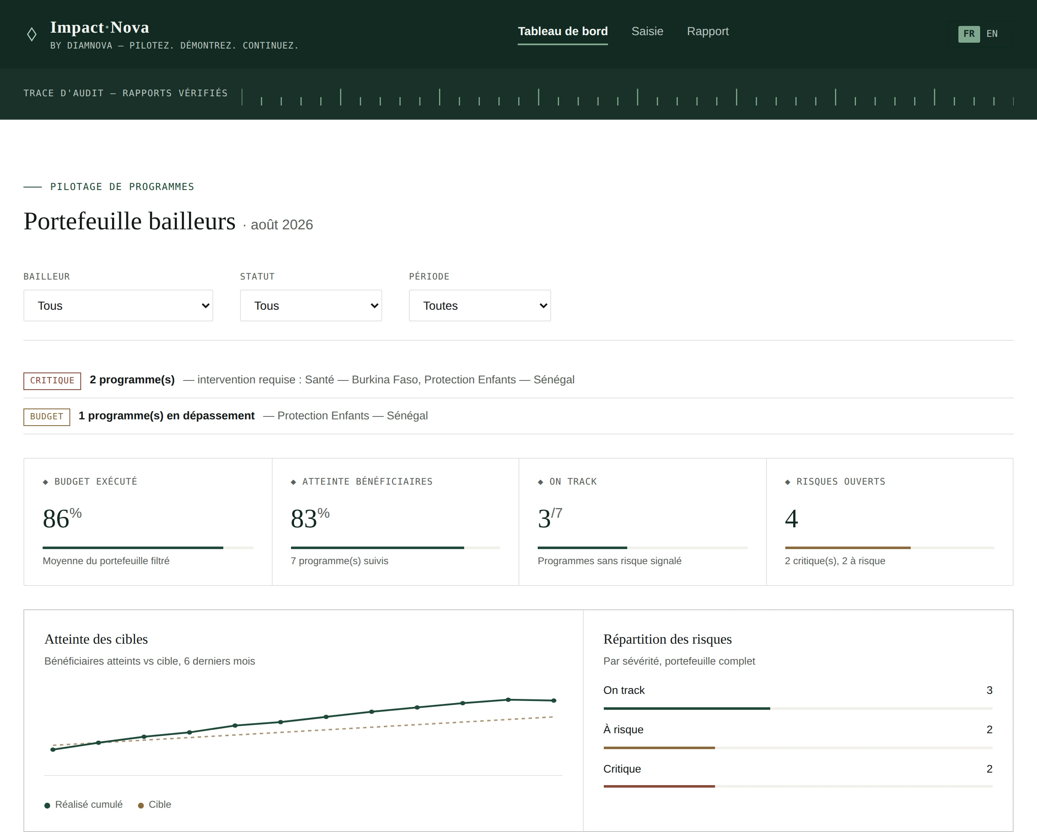
Task: Click the 86% budget value
Action: (62, 519)
